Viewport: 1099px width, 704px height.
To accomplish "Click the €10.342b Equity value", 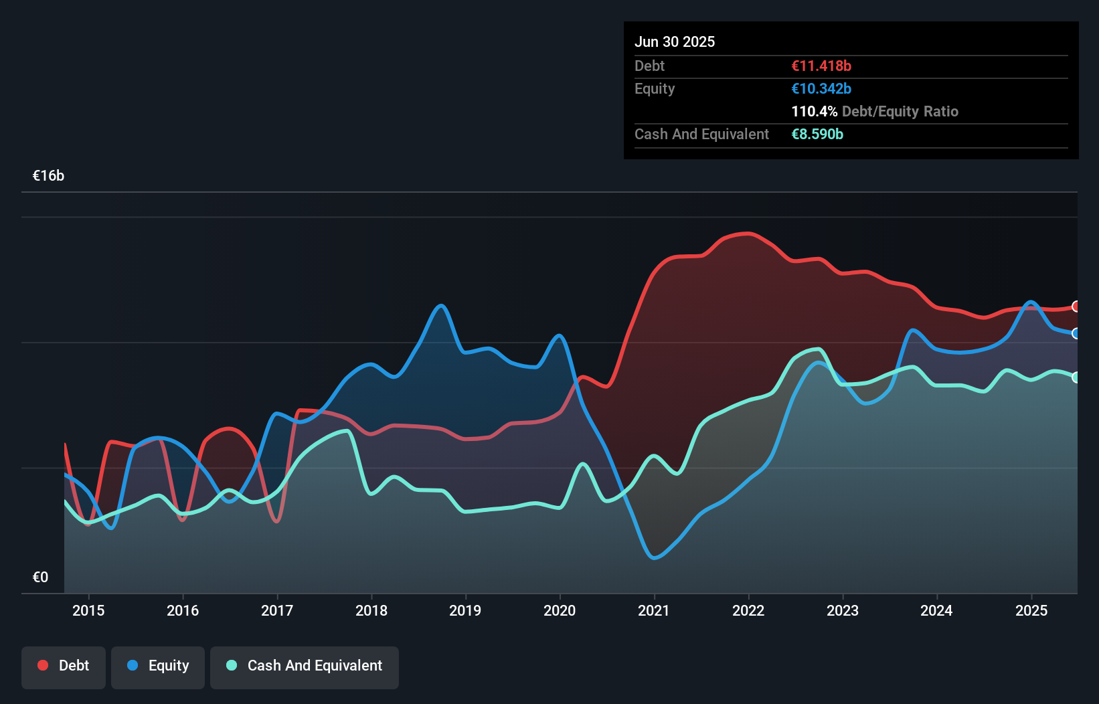I will point(821,88).
